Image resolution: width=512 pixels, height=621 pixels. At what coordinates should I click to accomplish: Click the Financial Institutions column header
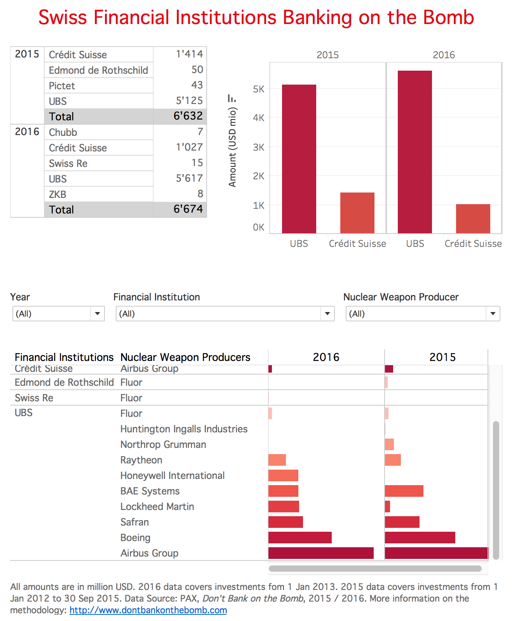tap(64, 357)
